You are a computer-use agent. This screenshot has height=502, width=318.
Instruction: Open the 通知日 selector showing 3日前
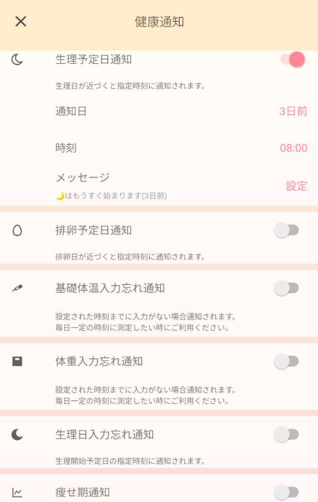[293, 111]
